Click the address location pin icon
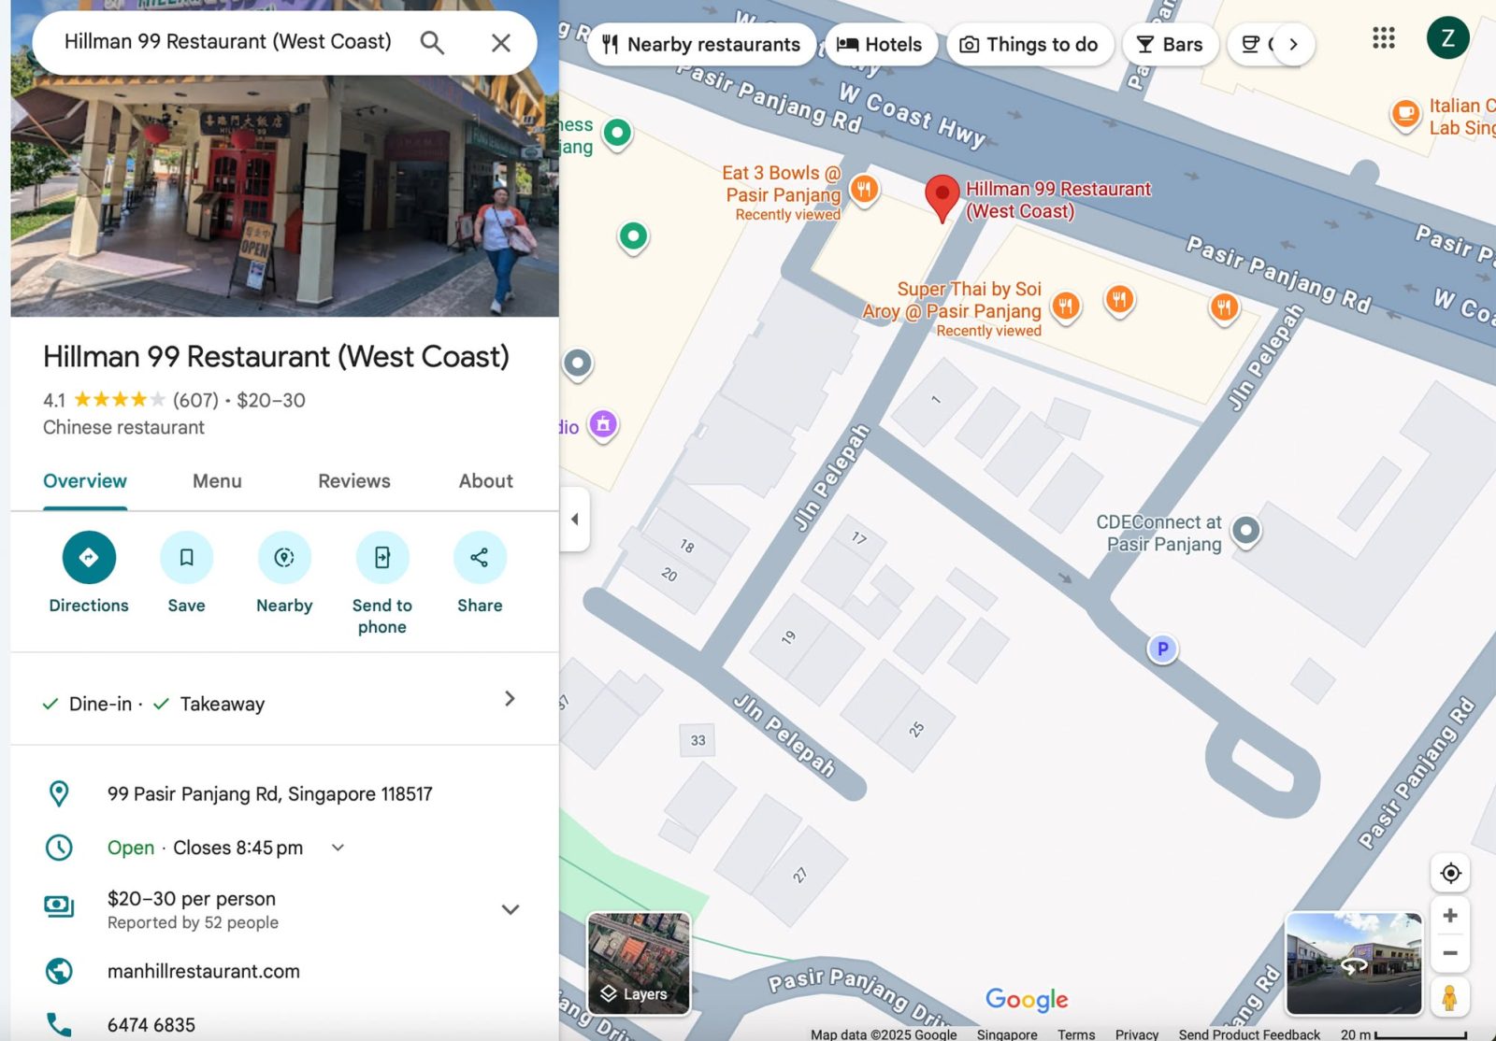1496x1041 pixels. tap(59, 793)
